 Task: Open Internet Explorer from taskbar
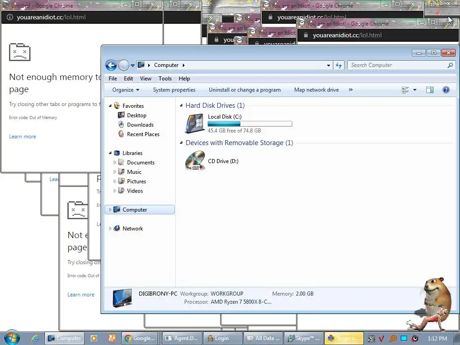pyautogui.click(x=35, y=338)
